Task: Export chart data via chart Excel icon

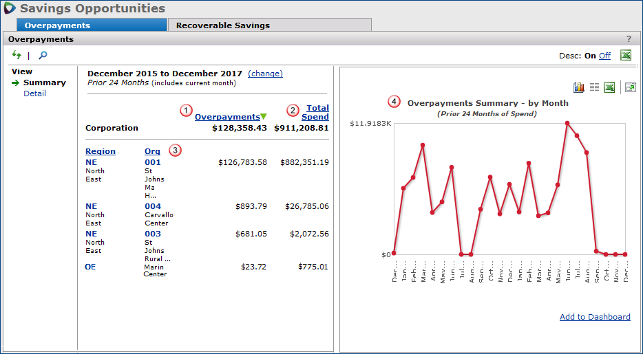Action: tap(609, 87)
